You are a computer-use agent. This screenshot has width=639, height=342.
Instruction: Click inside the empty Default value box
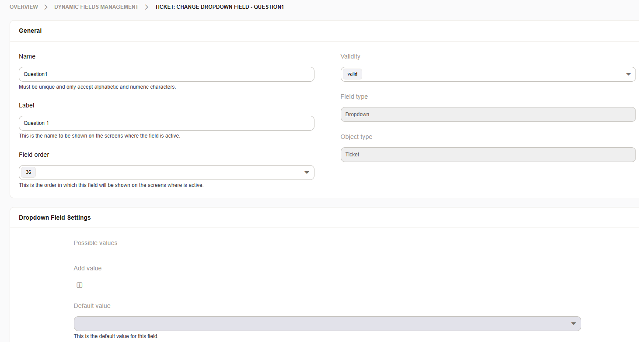319,324
